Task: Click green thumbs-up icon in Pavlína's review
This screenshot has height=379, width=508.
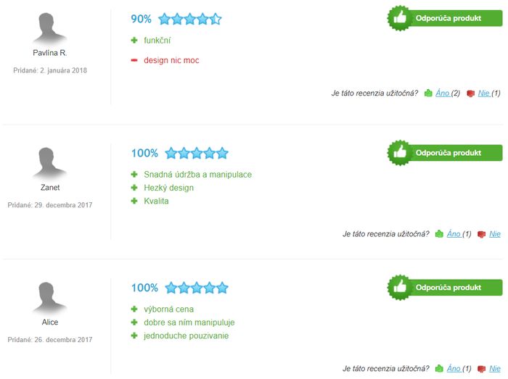Action: click(428, 93)
